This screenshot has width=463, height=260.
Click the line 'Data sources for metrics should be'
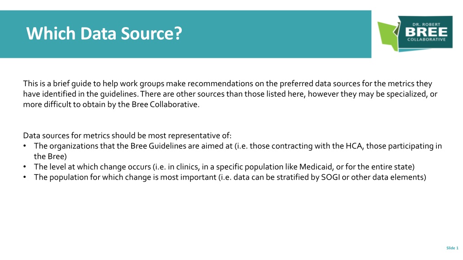pyautogui.click(x=127, y=135)
